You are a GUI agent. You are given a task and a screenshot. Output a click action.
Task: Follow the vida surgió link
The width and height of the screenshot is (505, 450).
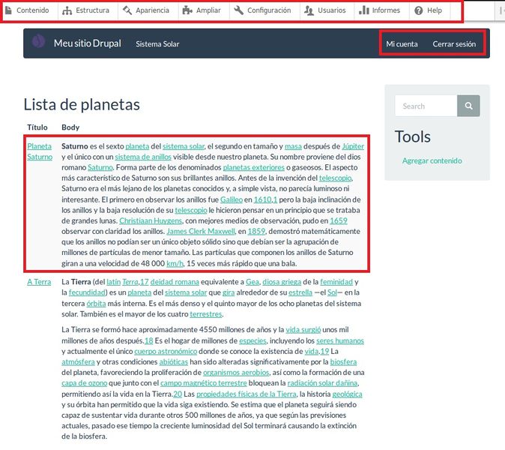[x=303, y=330]
